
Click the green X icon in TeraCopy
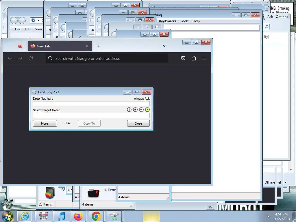tap(147, 110)
